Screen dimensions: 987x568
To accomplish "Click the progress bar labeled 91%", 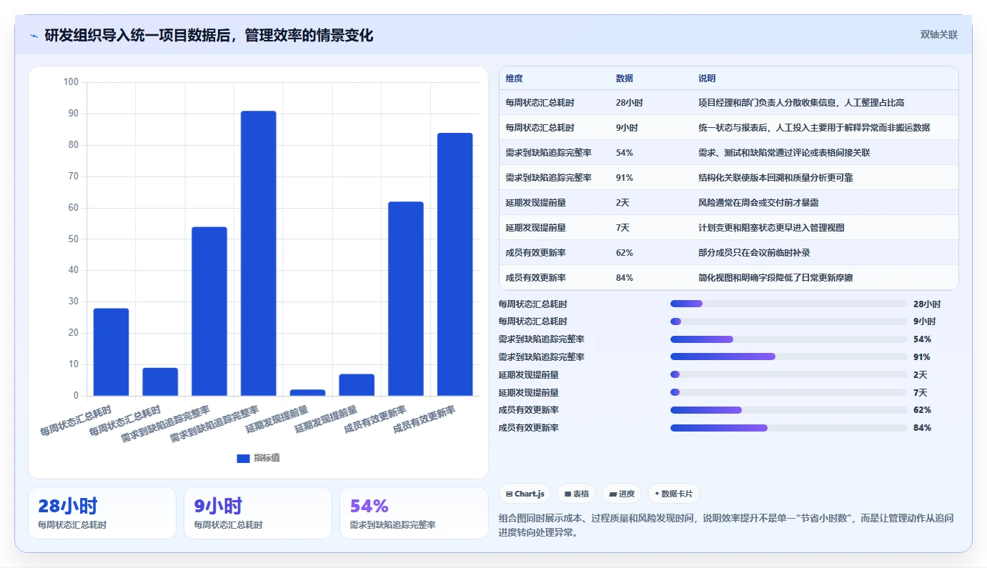I will 789,357.
